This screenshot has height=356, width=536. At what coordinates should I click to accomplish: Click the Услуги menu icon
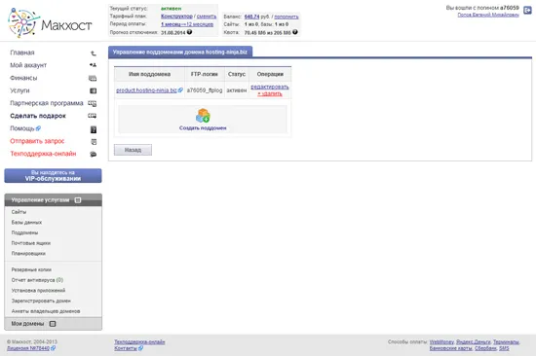(93, 90)
